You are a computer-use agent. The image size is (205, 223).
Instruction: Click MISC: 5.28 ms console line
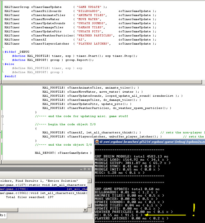(x=120, y=173)
